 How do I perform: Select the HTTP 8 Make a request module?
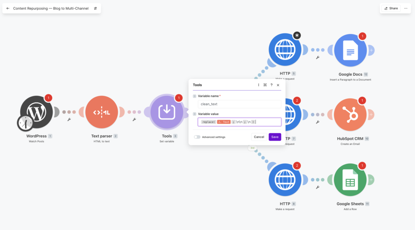tap(285, 180)
